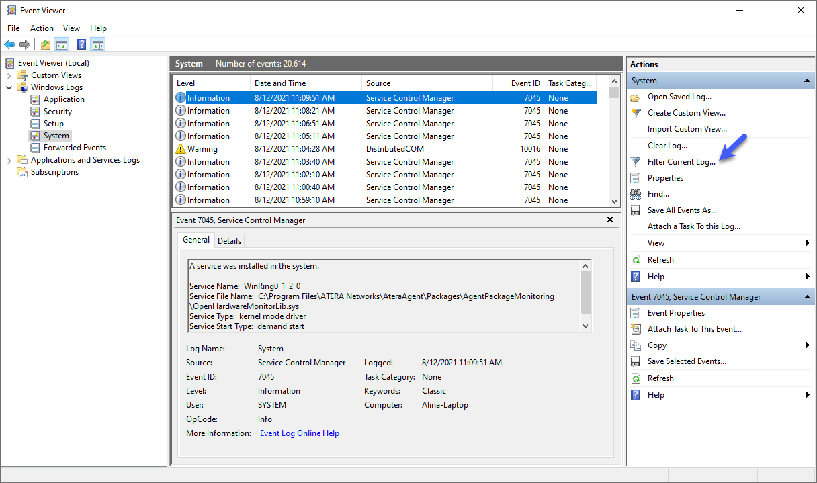817x483 pixels.
Task: Select the event logged at 10:59:10 AM
Action: point(385,200)
